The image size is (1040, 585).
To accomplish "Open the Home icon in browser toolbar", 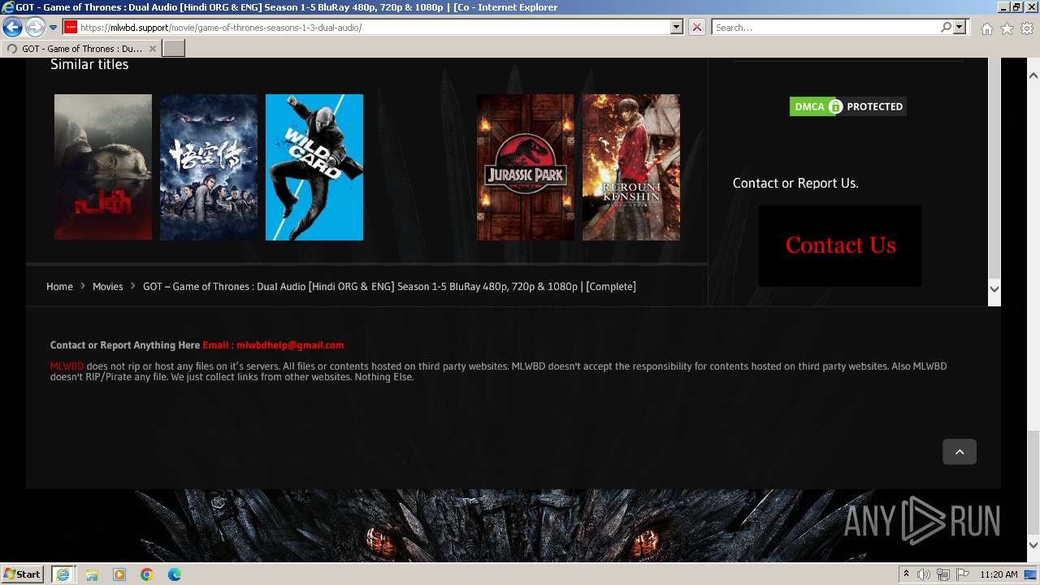I will (x=986, y=28).
